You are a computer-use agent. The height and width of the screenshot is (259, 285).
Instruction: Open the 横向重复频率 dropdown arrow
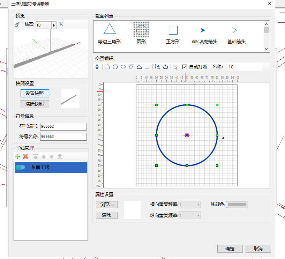click(x=198, y=205)
